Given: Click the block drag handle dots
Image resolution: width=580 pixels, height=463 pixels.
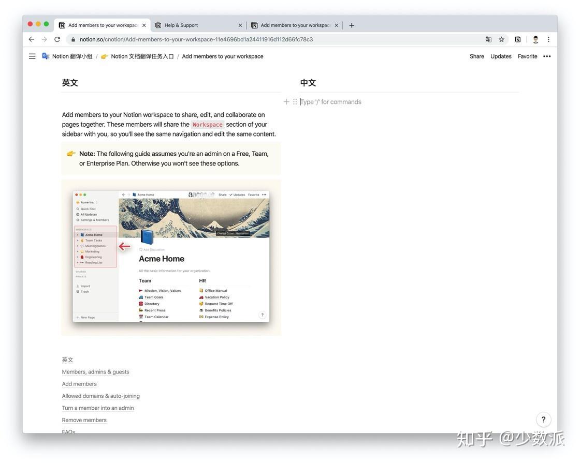Looking at the screenshot, I should 295,101.
